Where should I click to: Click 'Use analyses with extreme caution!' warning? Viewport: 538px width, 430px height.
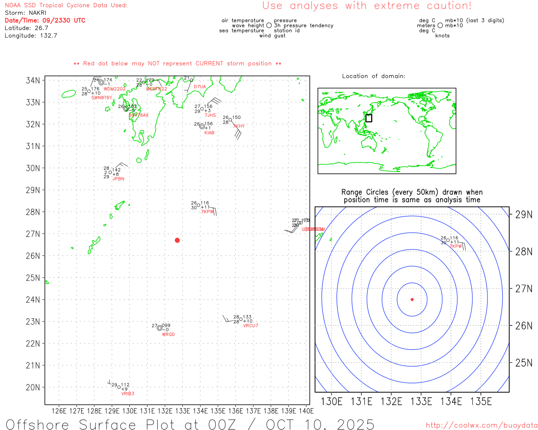[367, 6]
